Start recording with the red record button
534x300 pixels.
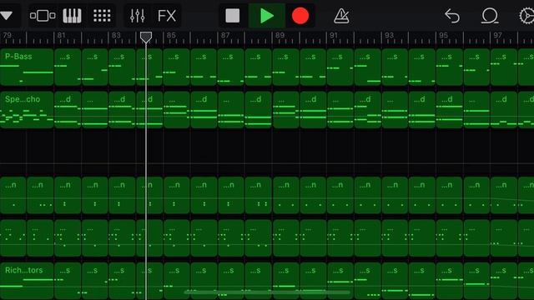pyautogui.click(x=300, y=16)
